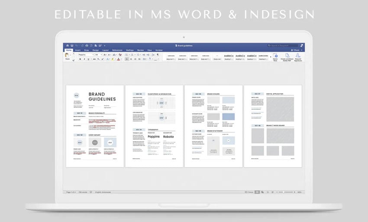This screenshot has width=368, height=222.
Task: Open the View ribbon tab
Action: (x=149, y=50)
